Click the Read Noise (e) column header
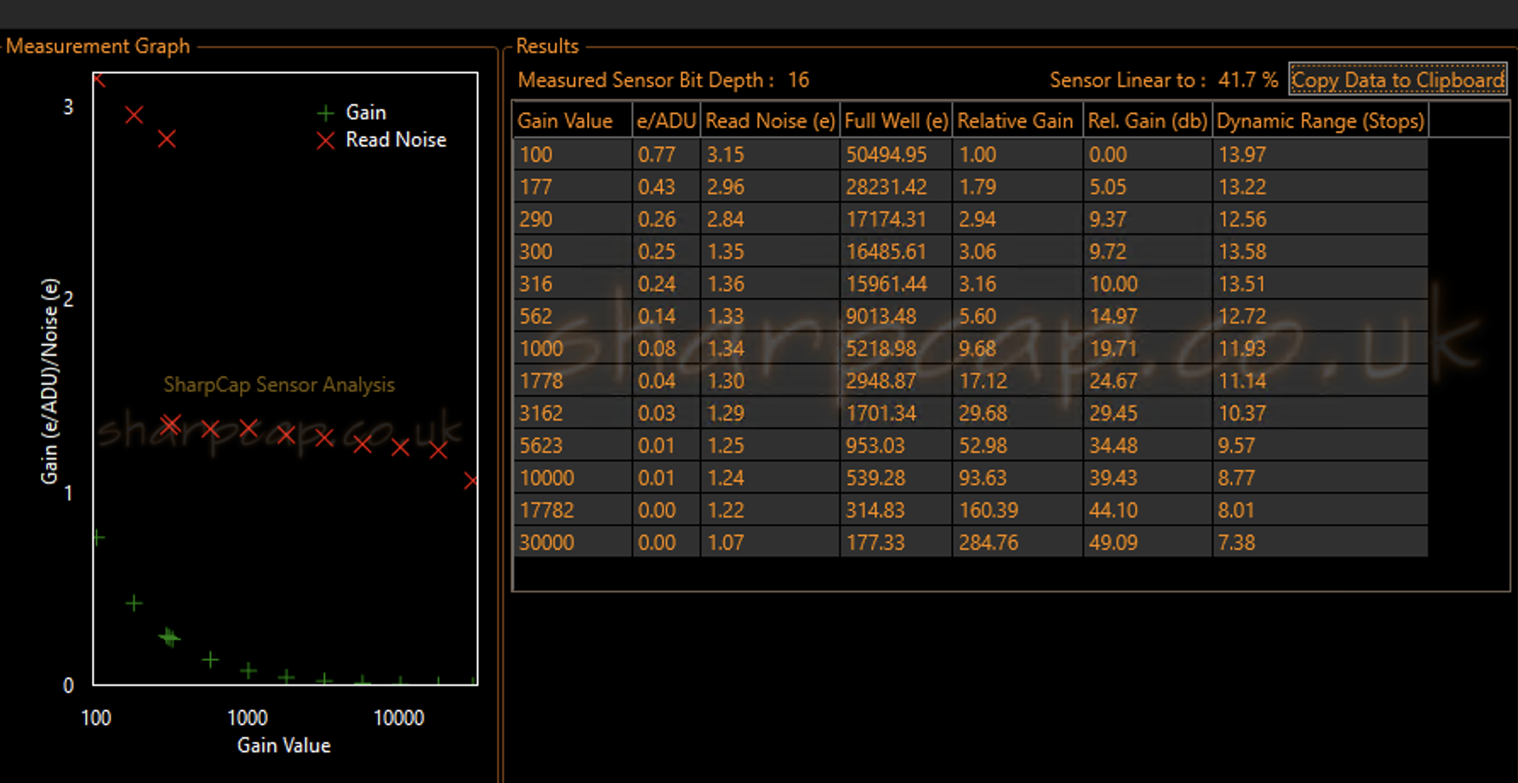This screenshot has height=783, width=1518. click(770, 121)
